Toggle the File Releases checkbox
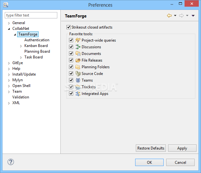201x173 pixels. click(x=71, y=60)
